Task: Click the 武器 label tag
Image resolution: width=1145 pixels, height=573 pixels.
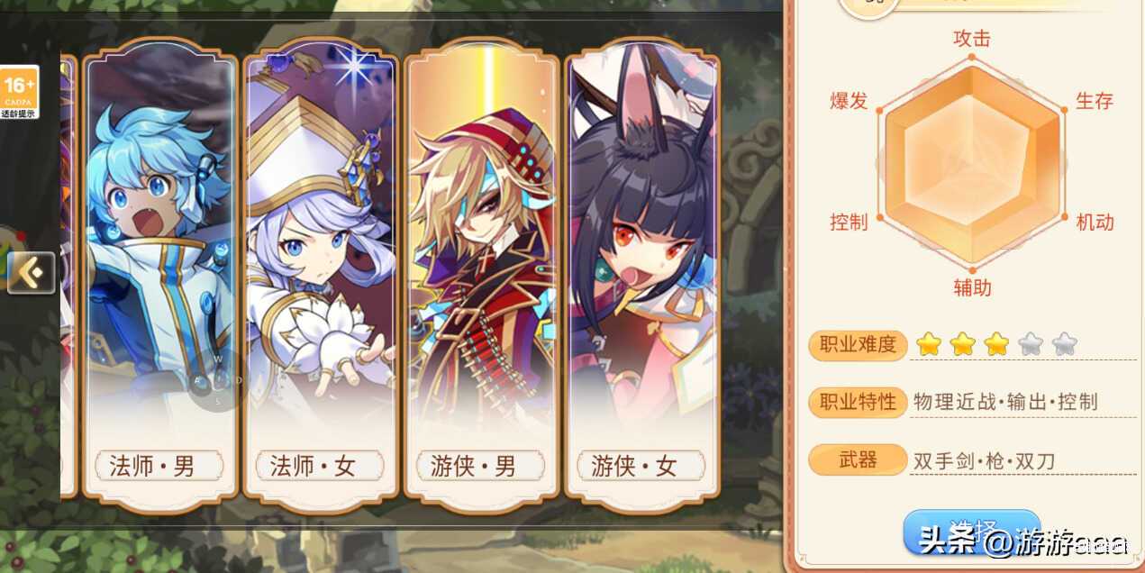Action: point(858,460)
